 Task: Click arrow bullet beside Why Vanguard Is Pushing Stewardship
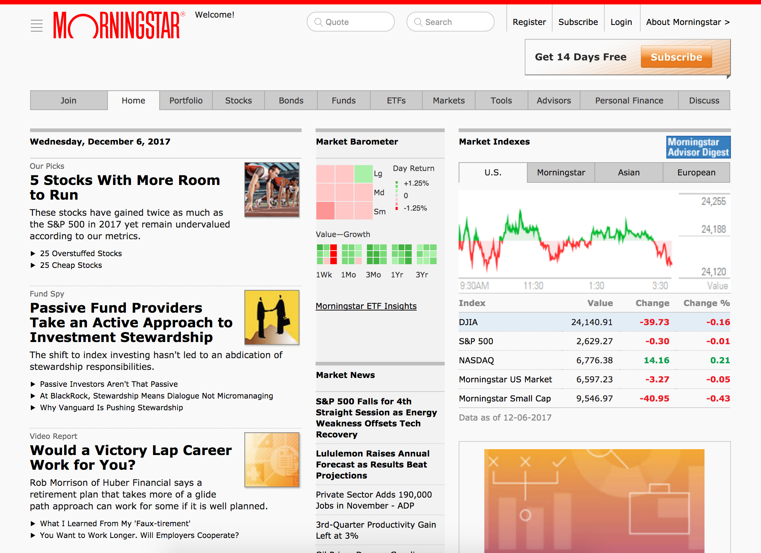[33, 408]
